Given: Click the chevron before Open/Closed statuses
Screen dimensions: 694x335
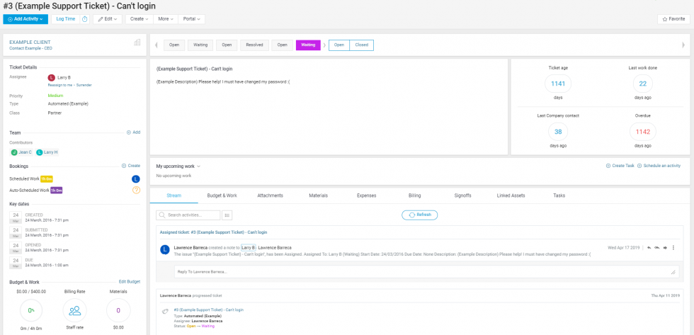Looking at the screenshot, I should [x=324, y=45].
